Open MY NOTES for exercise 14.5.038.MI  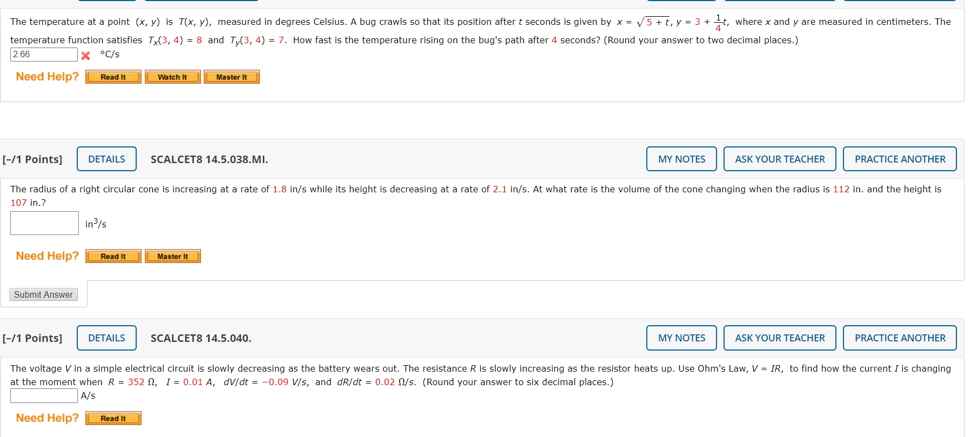click(681, 159)
